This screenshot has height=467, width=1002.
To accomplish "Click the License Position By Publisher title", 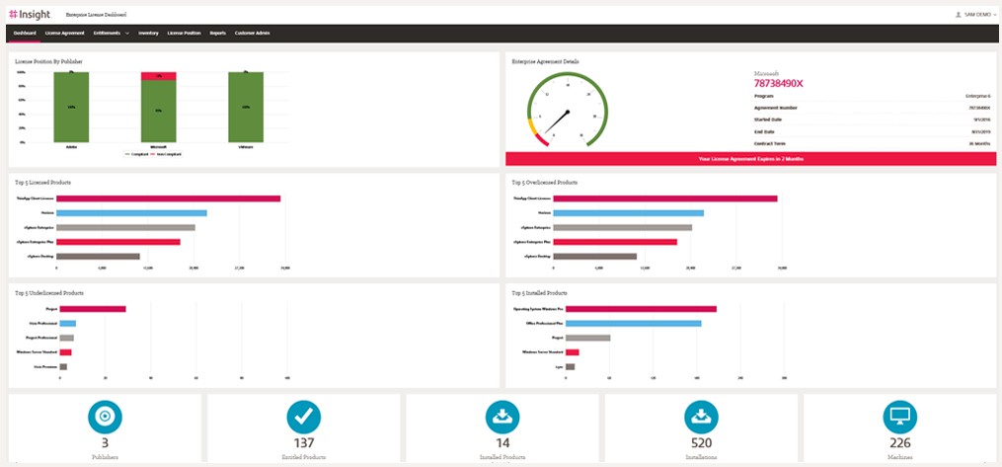I will point(48,61).
